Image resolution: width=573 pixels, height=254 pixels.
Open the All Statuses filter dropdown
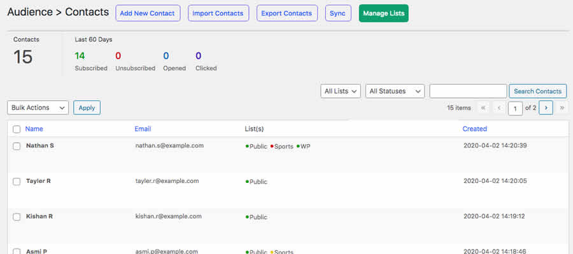(395, 91)
